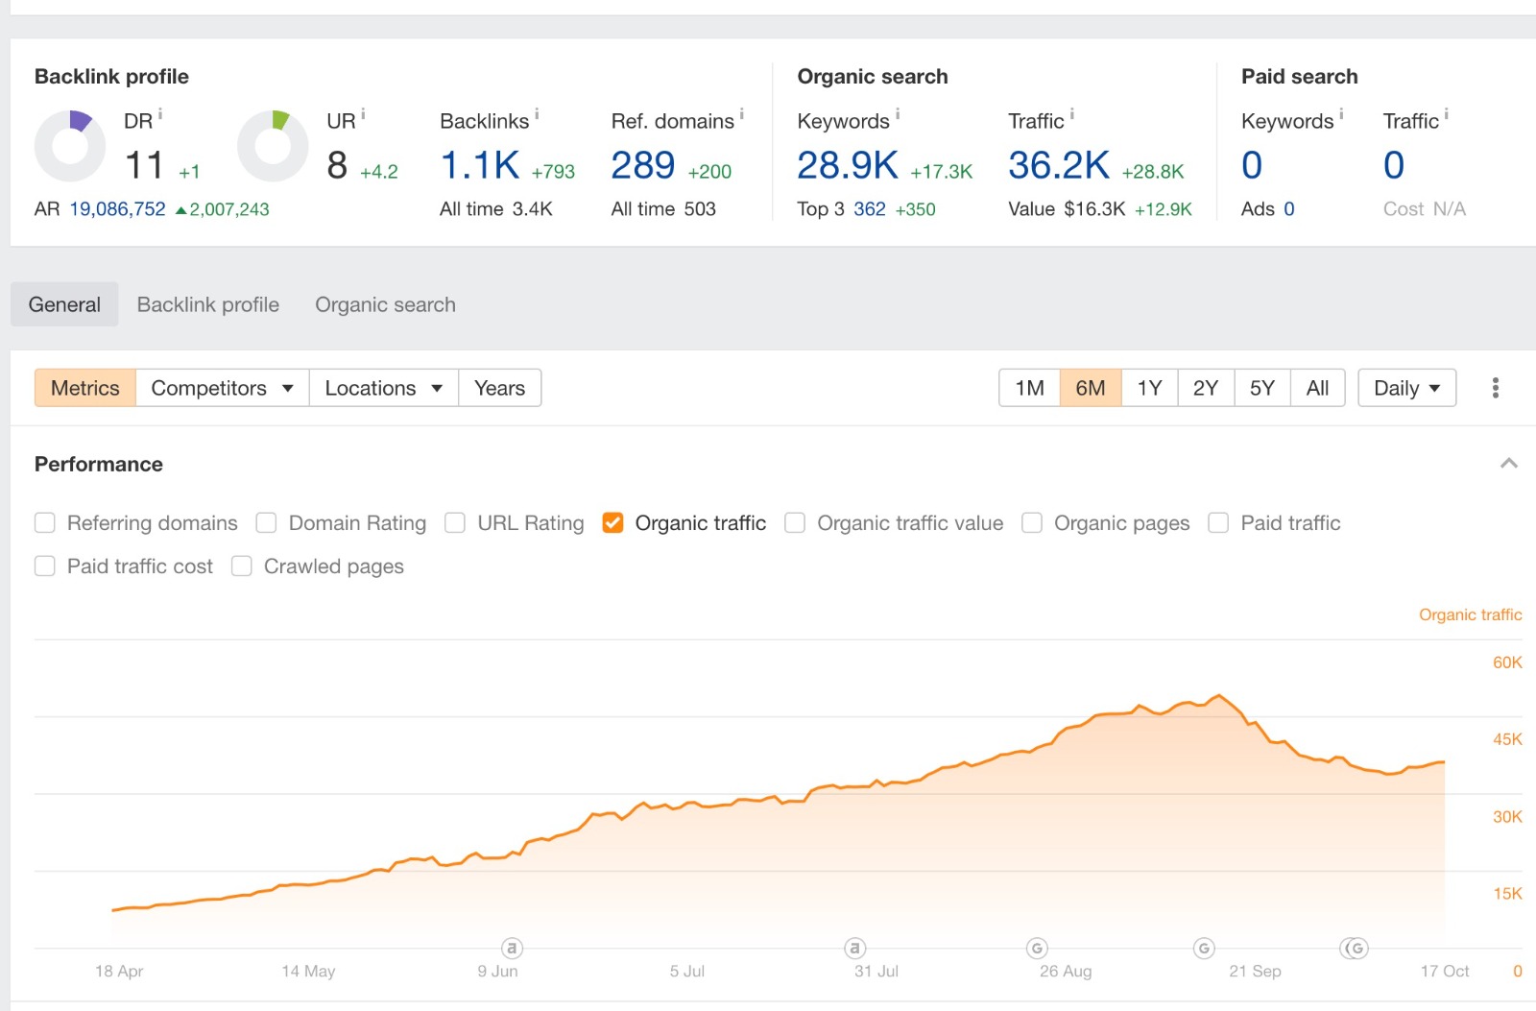Open the Locations dropdown
Image resolution: width=1536 pixels, height=1011 pixels.
[x=383, y=388]
